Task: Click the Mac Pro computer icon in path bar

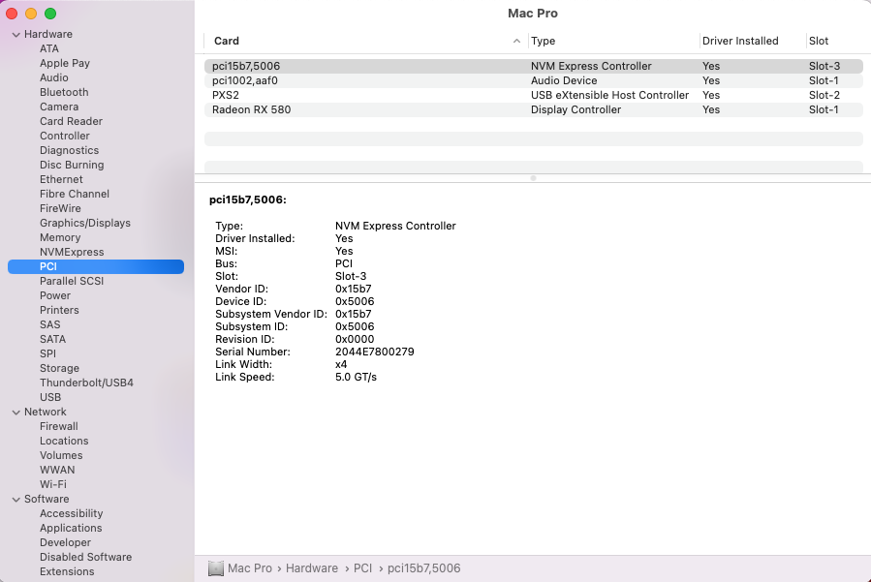Action: point(215,568)
